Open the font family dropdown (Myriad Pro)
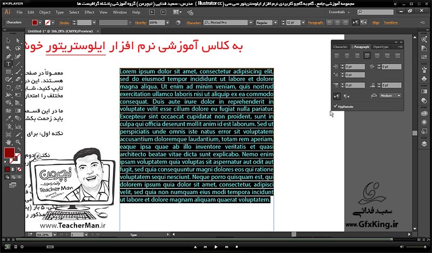This screenshot has width=432, height=253. tap(251, 23)
